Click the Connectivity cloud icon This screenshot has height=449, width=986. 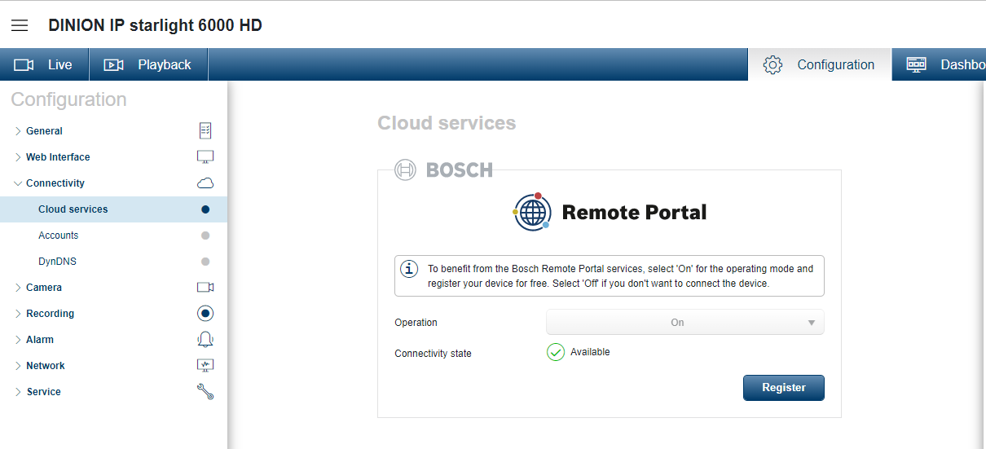click(x=205, y=183)
